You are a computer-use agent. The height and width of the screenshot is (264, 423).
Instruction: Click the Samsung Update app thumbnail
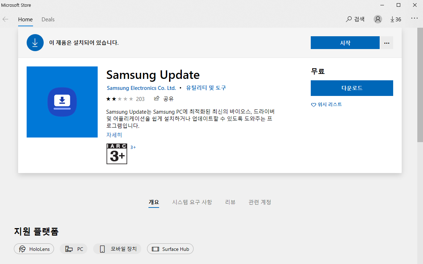click(62, 102)
